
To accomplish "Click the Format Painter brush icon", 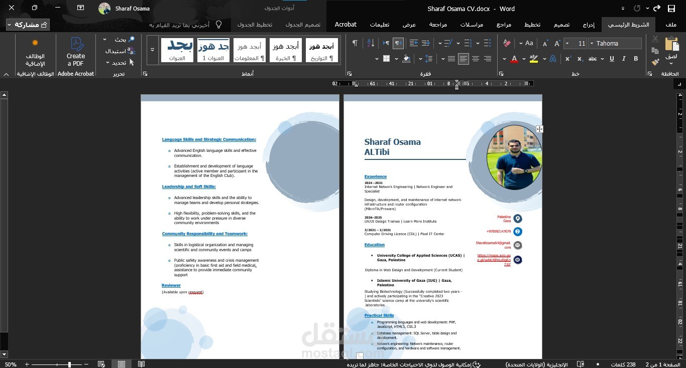I will pos(655,62).
